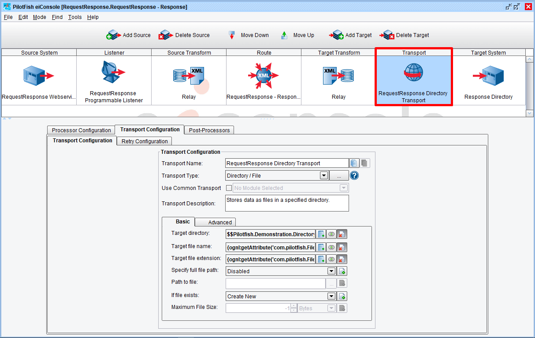Open the Find menu
The width and height of the screenshot is (535, 338).
[57, 17]
